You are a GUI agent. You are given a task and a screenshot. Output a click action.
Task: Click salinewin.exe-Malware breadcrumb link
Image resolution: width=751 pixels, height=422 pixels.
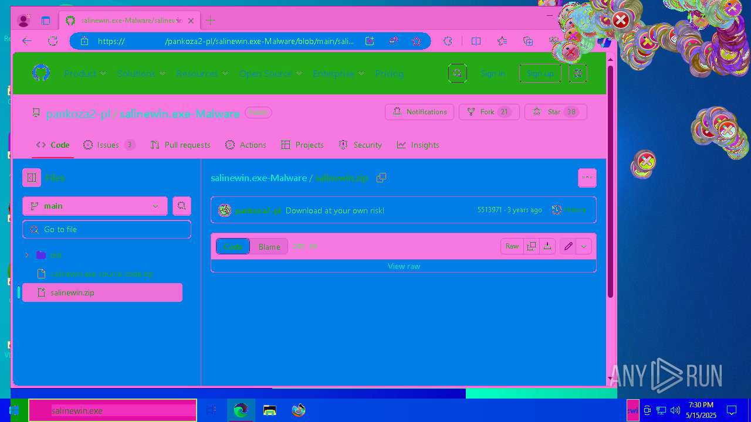pyautogui.click(x=259, y=178)
